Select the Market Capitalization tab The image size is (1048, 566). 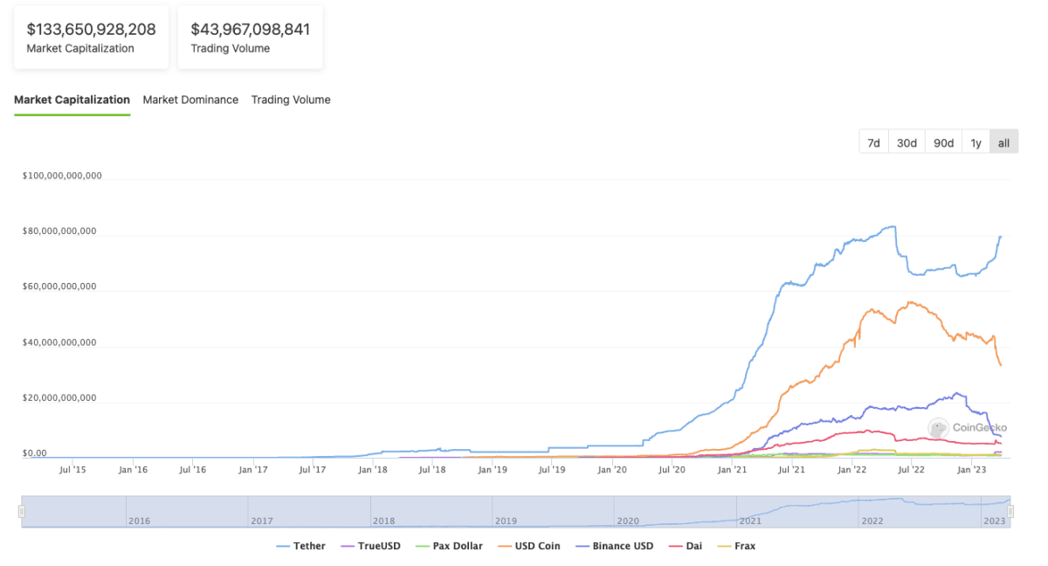(x=72, y=100)
